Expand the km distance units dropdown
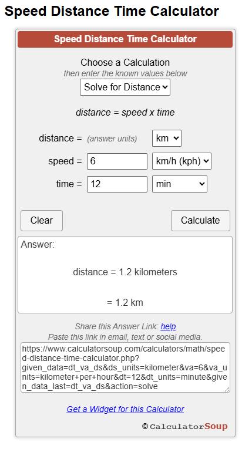 tap(167, 138)
